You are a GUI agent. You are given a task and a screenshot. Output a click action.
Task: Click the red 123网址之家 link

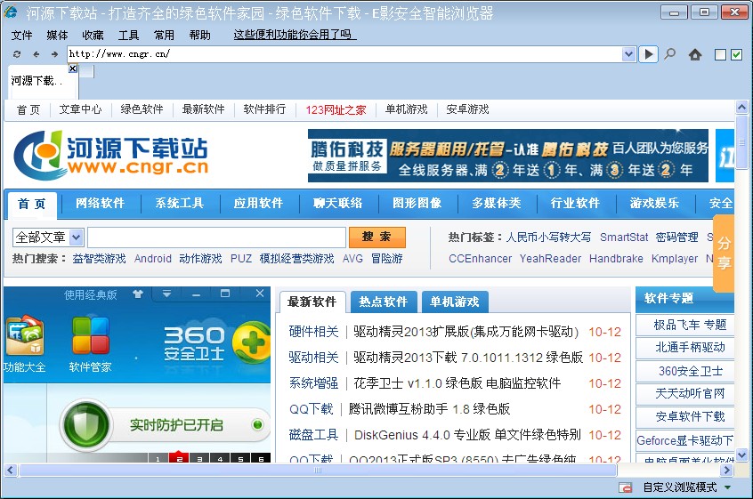pos(336,110)
